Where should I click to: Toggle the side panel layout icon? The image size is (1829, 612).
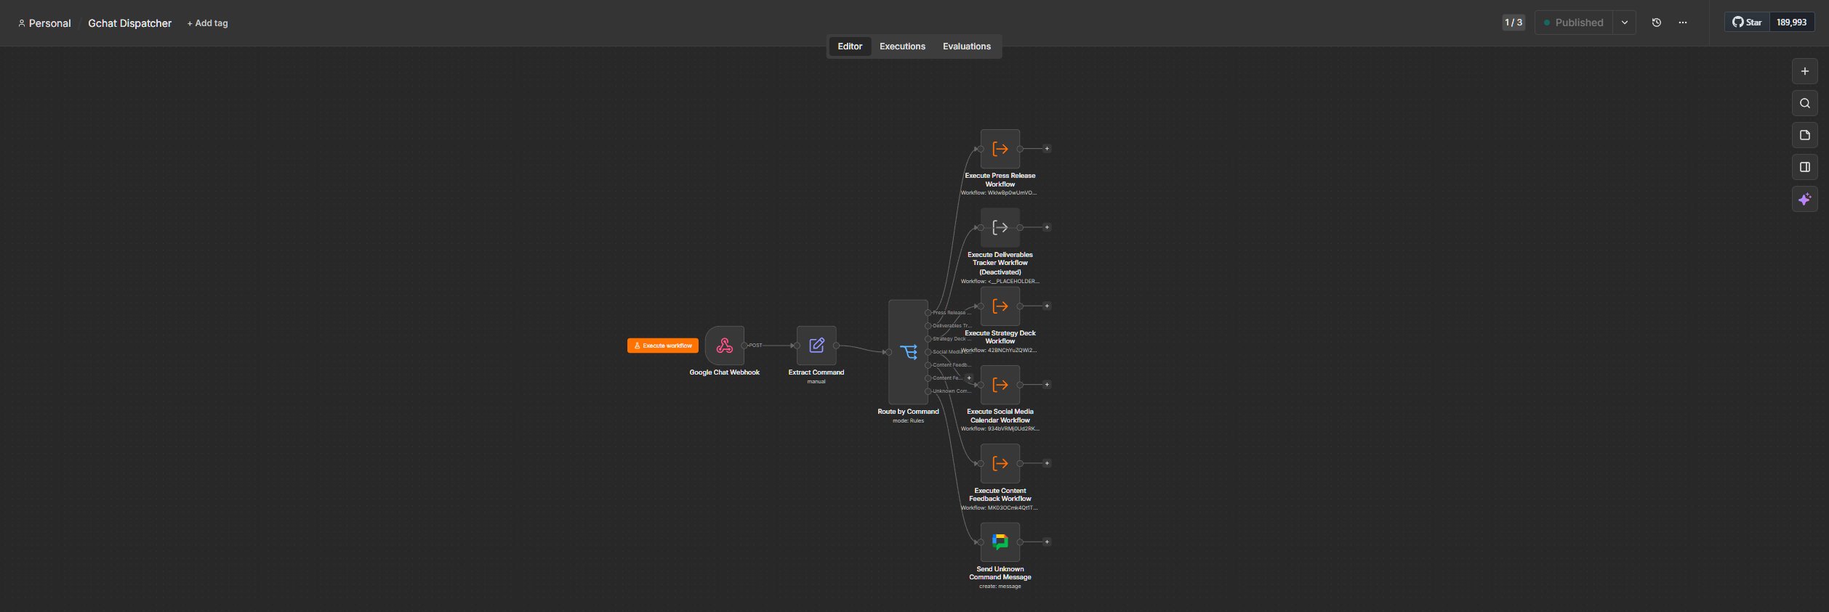pos(1804,167)
